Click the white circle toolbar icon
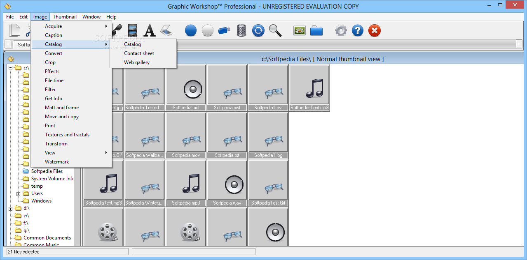This screenshot has height=260, width=527. tap(208, 30)
